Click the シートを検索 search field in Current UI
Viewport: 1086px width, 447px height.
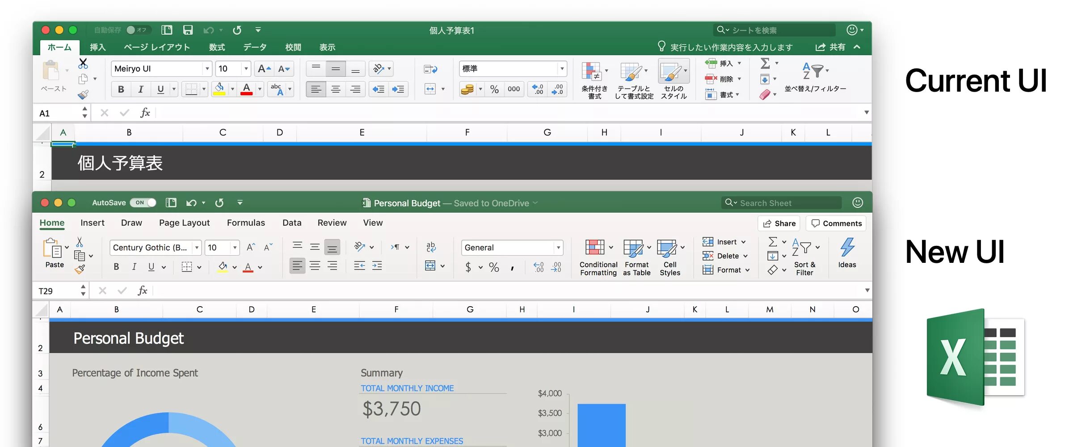(775, 30)
